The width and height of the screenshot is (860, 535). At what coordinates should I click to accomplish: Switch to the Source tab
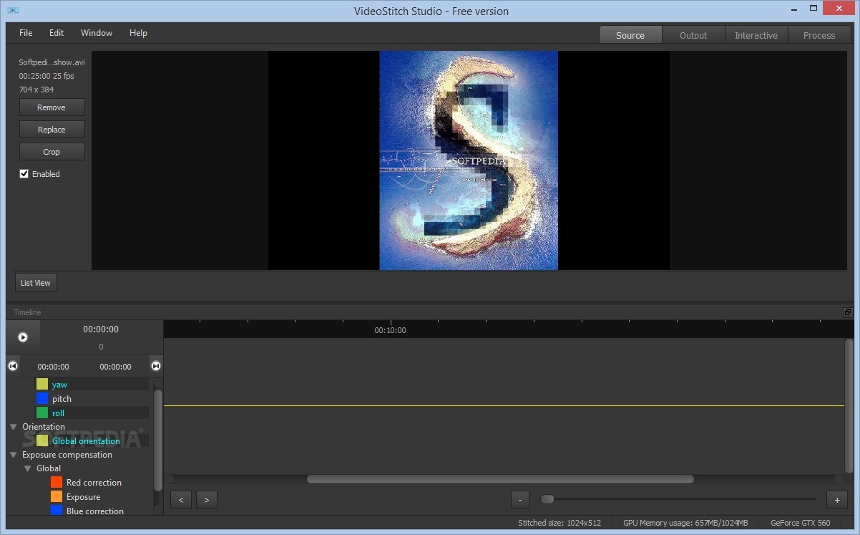630,35
